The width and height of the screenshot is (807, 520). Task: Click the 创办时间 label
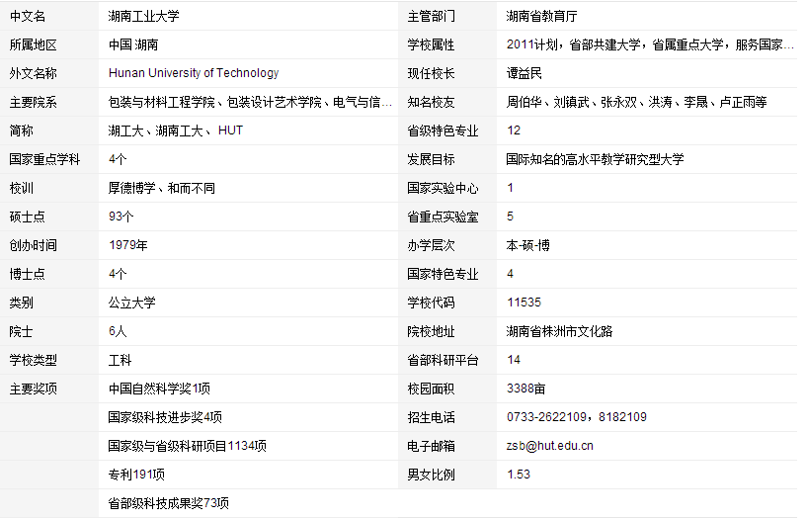click(34, 245)
